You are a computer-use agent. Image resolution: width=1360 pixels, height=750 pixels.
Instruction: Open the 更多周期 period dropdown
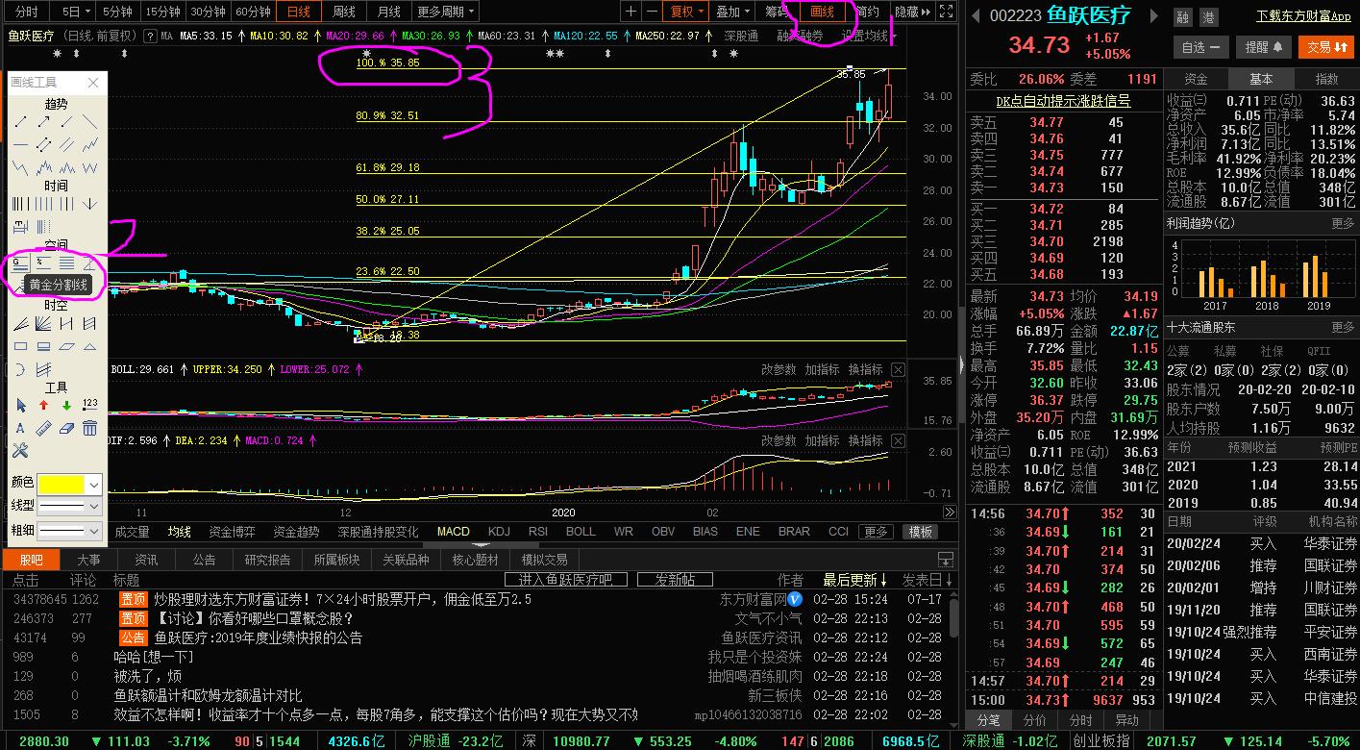pyautogui.click(x=444, y=11)
